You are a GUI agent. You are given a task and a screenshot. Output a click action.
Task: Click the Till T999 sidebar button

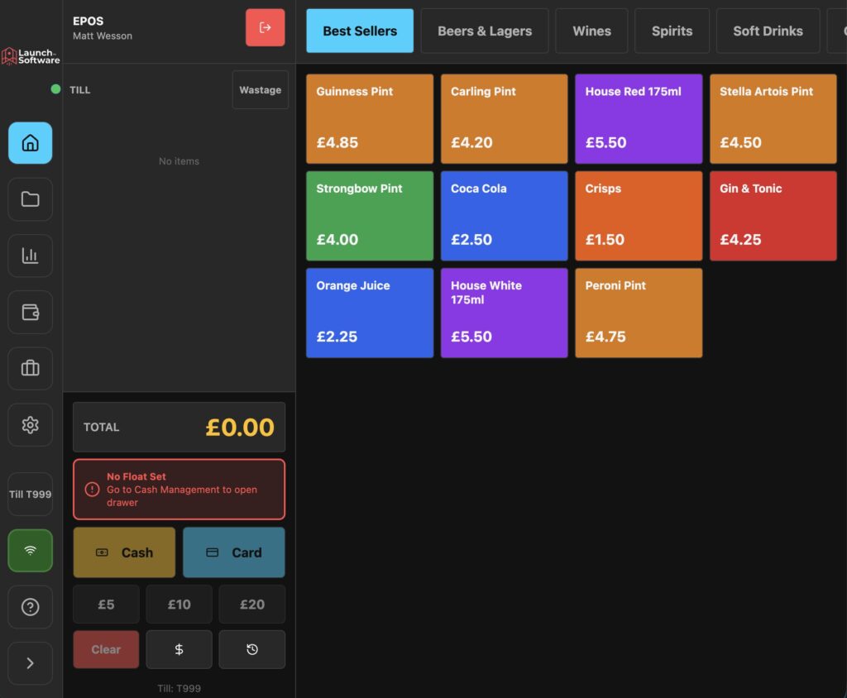[30, 494]
